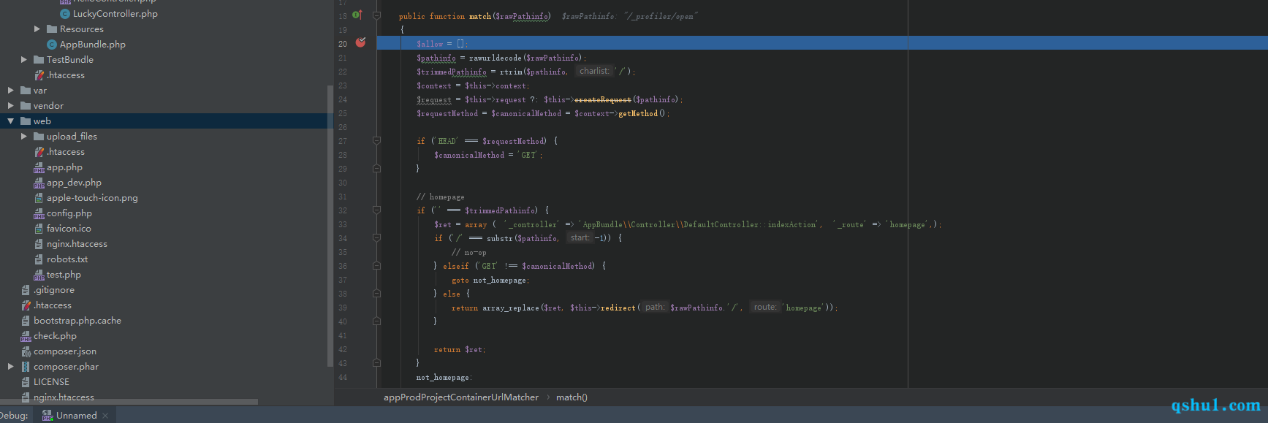Click the composer.json file icon
This screenshot has width=1268, height=423.
pyautogui.click(x=26, y=351)
